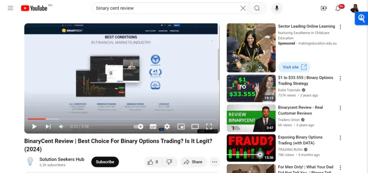The height and width of the screenshot is (173, 368).
Task: Click the search magnifier button
Action: (257, 8)
